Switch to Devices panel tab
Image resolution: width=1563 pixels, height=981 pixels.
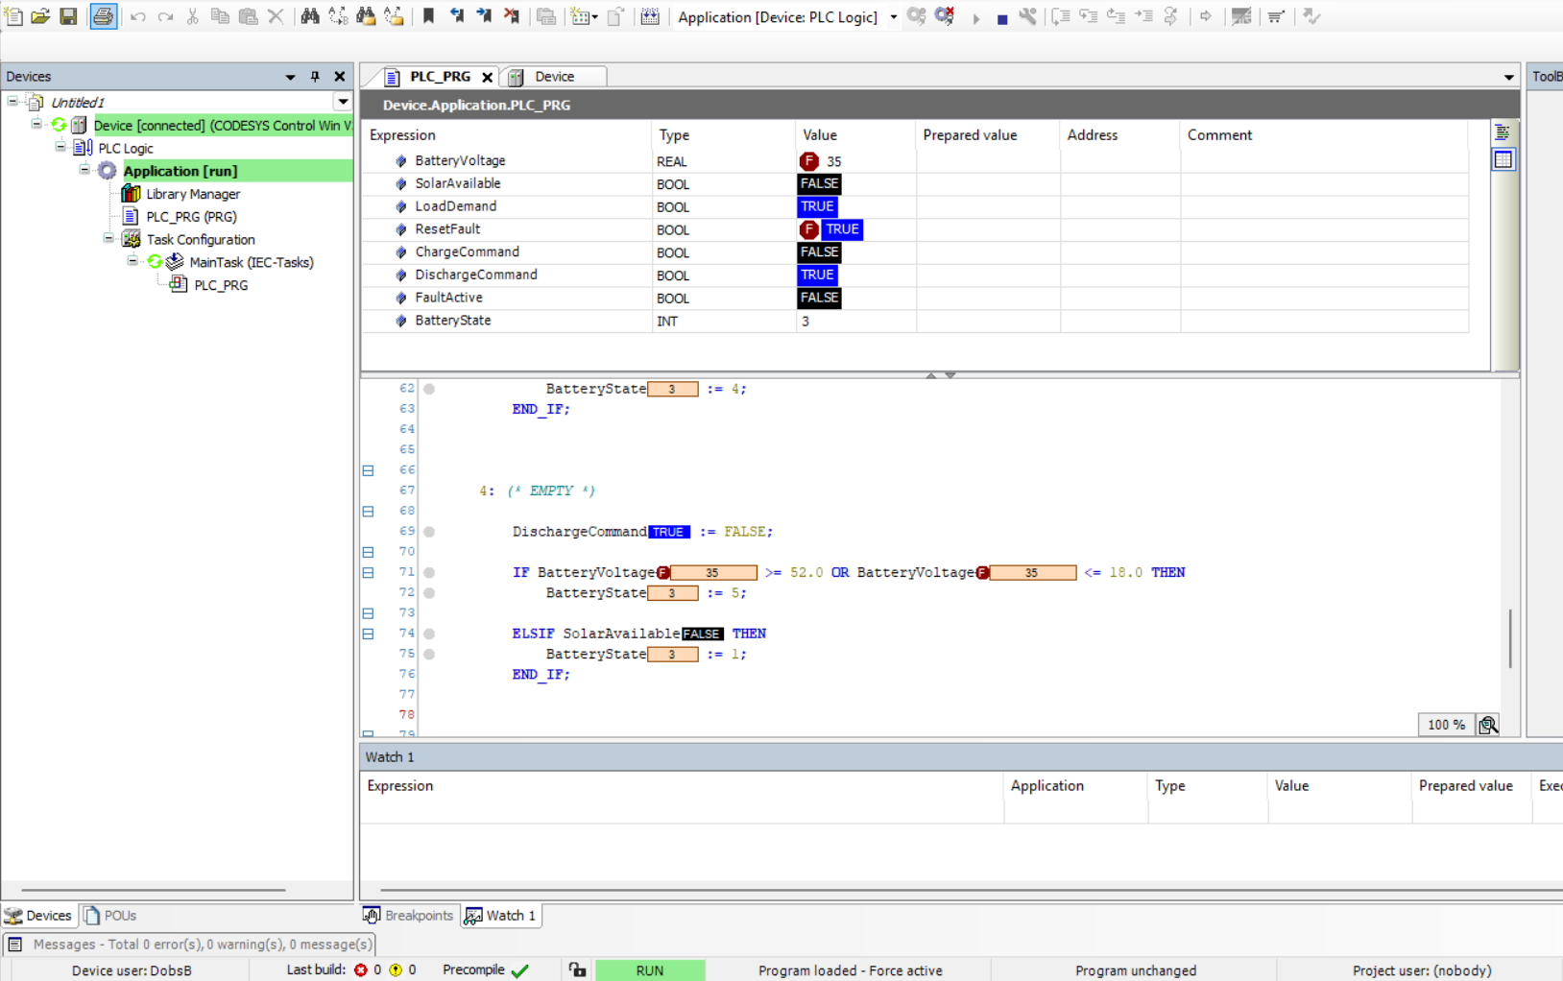point(38,916)
